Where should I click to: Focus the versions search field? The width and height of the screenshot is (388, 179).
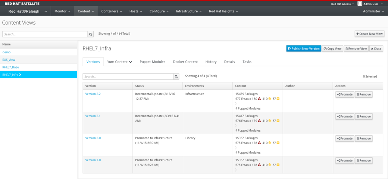[x=128, y=77]
